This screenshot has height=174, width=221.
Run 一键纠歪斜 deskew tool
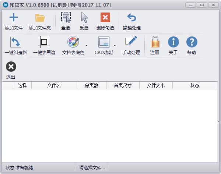15,42
